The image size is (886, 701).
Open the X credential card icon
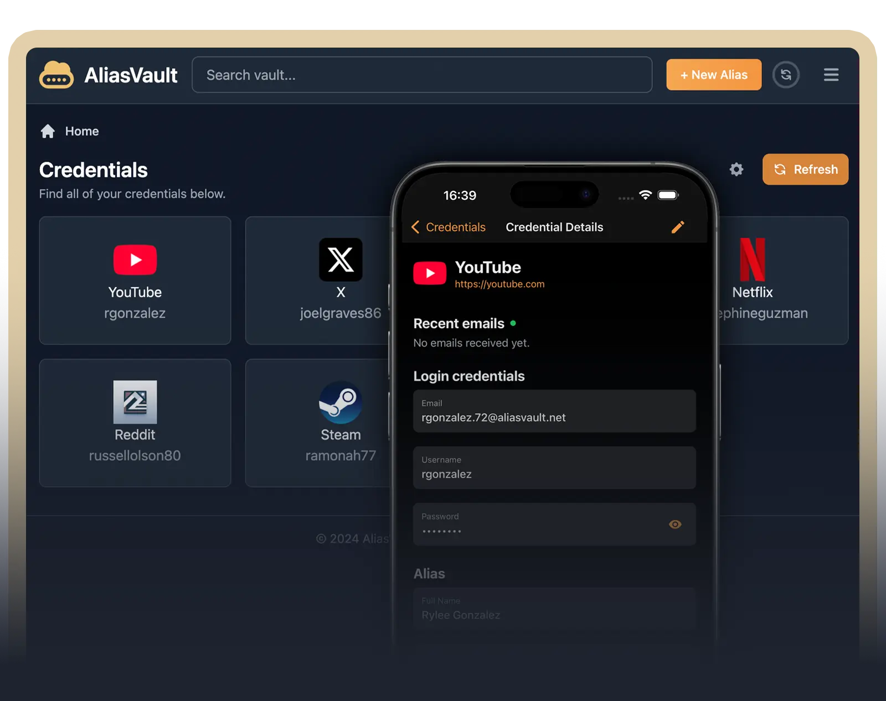(x=341, y=259)
